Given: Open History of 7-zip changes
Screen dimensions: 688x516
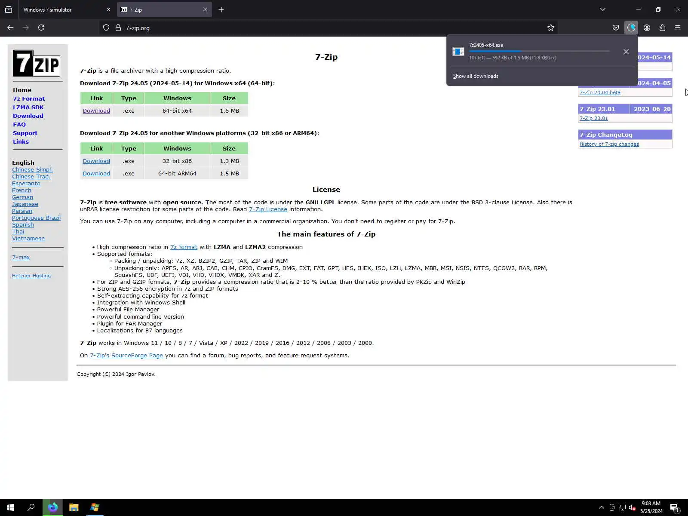Looking at the screenshot, I should [609, 144].
